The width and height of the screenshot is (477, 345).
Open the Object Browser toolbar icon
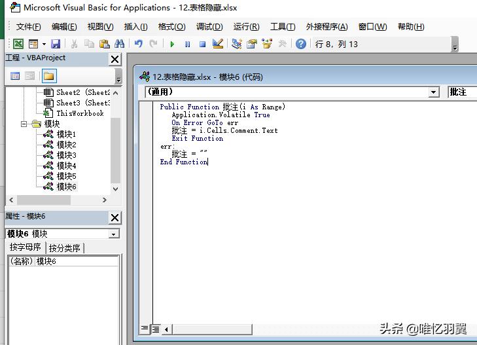point(267,44)
